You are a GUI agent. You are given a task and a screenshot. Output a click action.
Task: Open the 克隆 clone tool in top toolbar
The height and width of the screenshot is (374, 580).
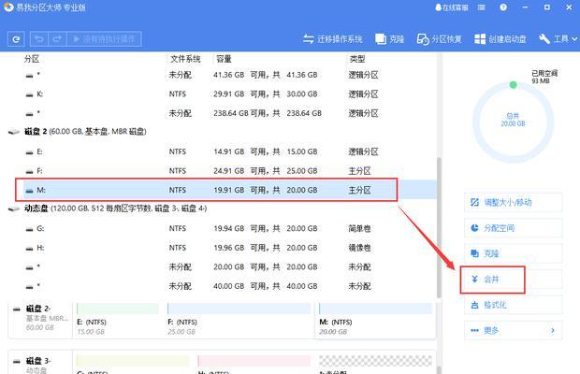click(389, 39)
